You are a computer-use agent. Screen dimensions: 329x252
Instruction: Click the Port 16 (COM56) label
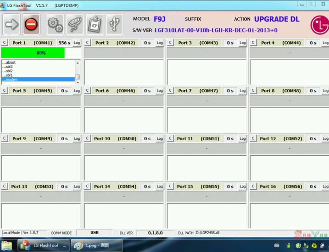click(x=281, y=186)
